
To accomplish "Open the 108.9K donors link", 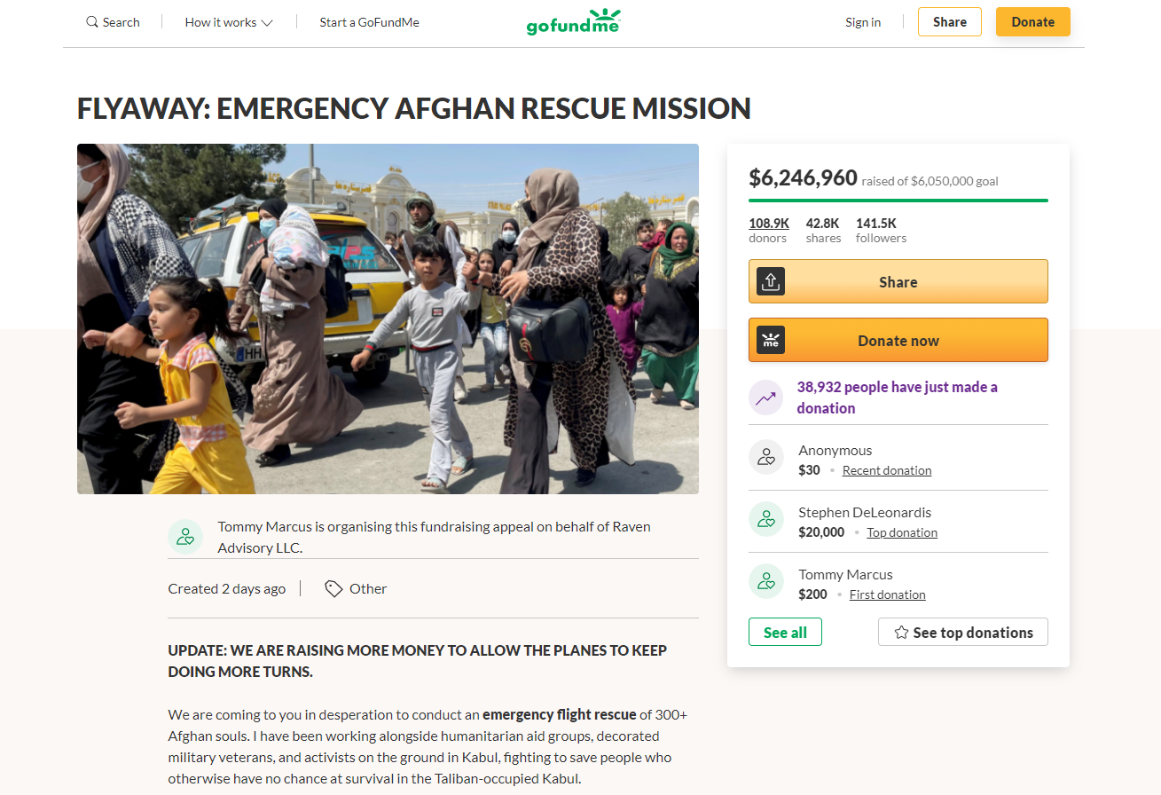I will 769,230.
